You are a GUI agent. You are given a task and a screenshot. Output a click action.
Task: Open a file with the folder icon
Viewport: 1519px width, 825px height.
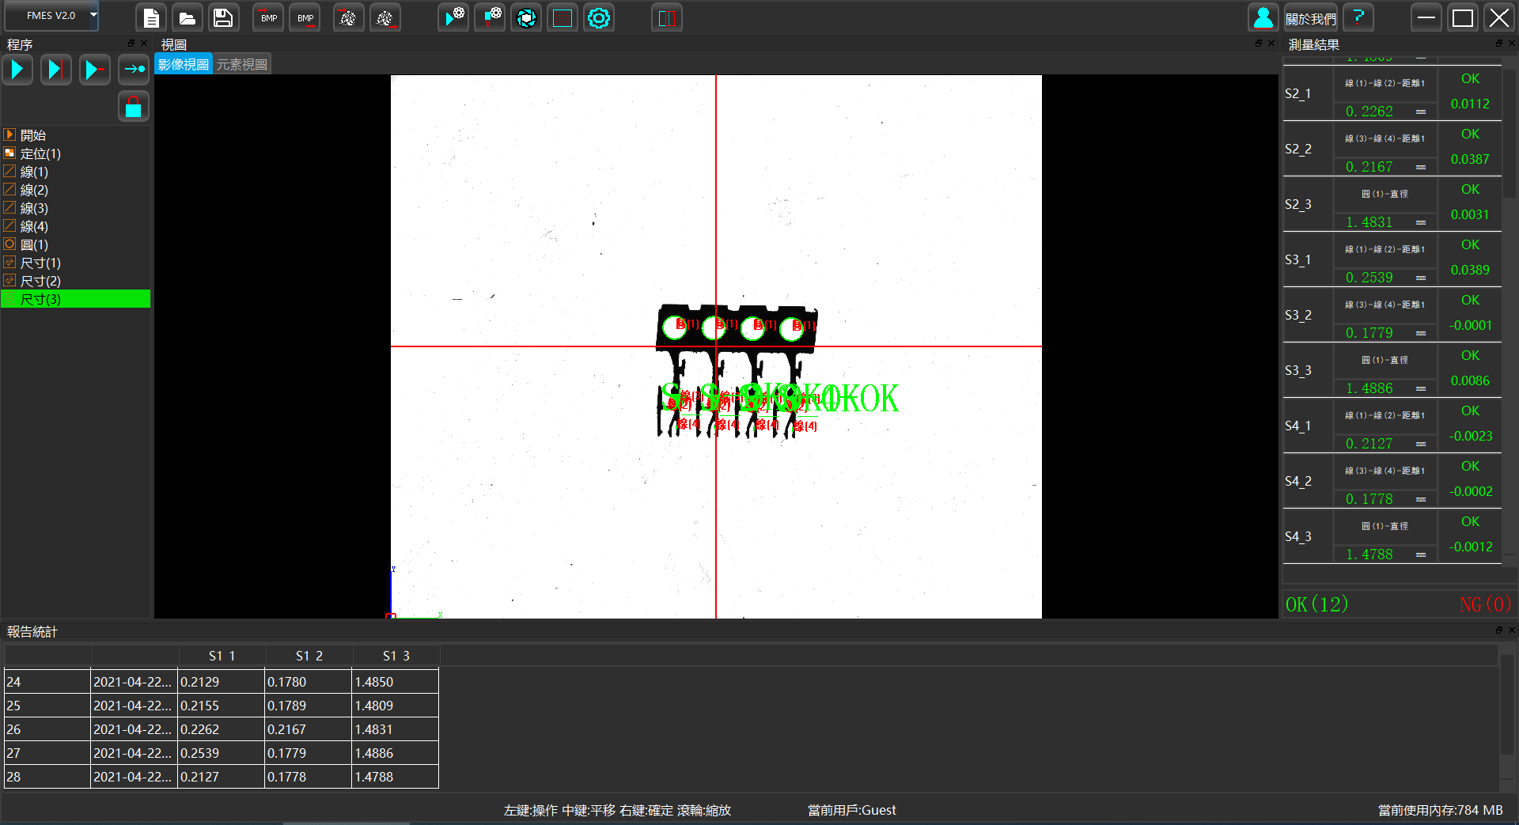pyautogui.click(x=188, y=17)
